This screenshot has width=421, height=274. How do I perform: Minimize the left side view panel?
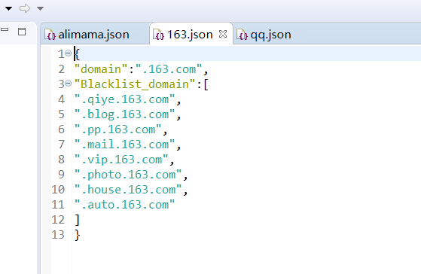[x=5, y=29]
